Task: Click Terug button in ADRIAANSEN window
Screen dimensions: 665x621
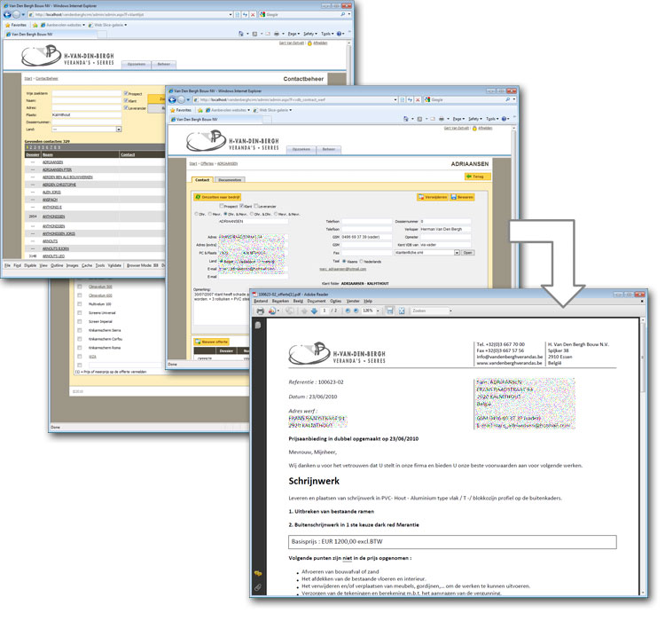Action: coord(478,177)
